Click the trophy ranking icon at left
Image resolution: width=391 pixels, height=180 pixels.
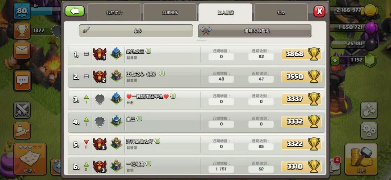point(22,31)
